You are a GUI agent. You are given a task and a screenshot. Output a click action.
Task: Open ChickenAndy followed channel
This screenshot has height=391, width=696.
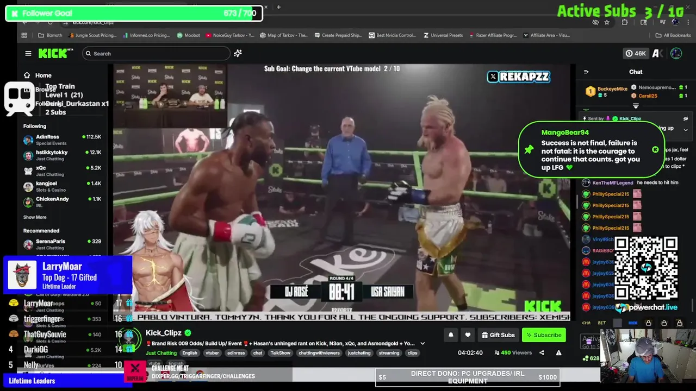click(x=62, y=201)
